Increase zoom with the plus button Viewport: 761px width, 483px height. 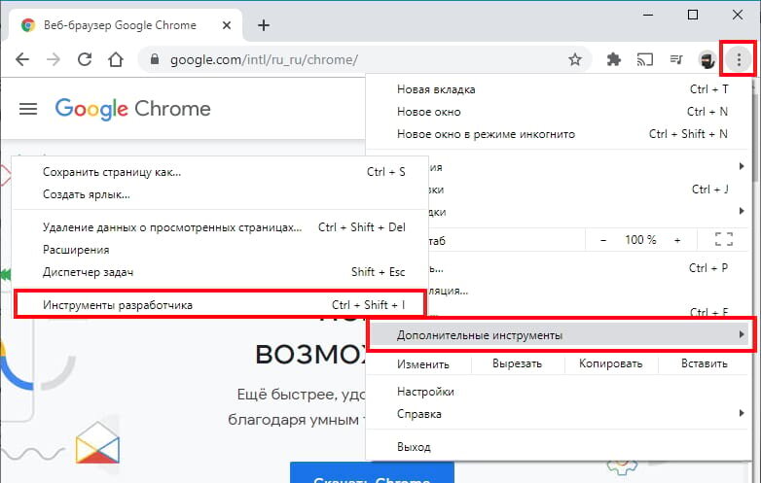coord(677,240)
